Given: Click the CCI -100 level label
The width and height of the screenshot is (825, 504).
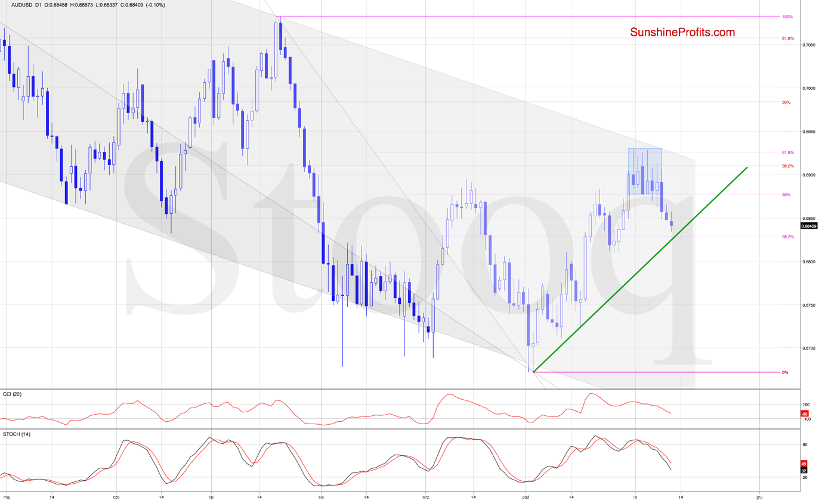Looking at the screenshot, I should click(x=805, y=419).
